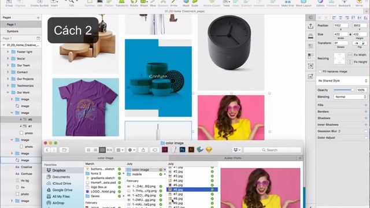Click the Finder search field
Viewport: 370px width, 208px height.
[272, 150]
